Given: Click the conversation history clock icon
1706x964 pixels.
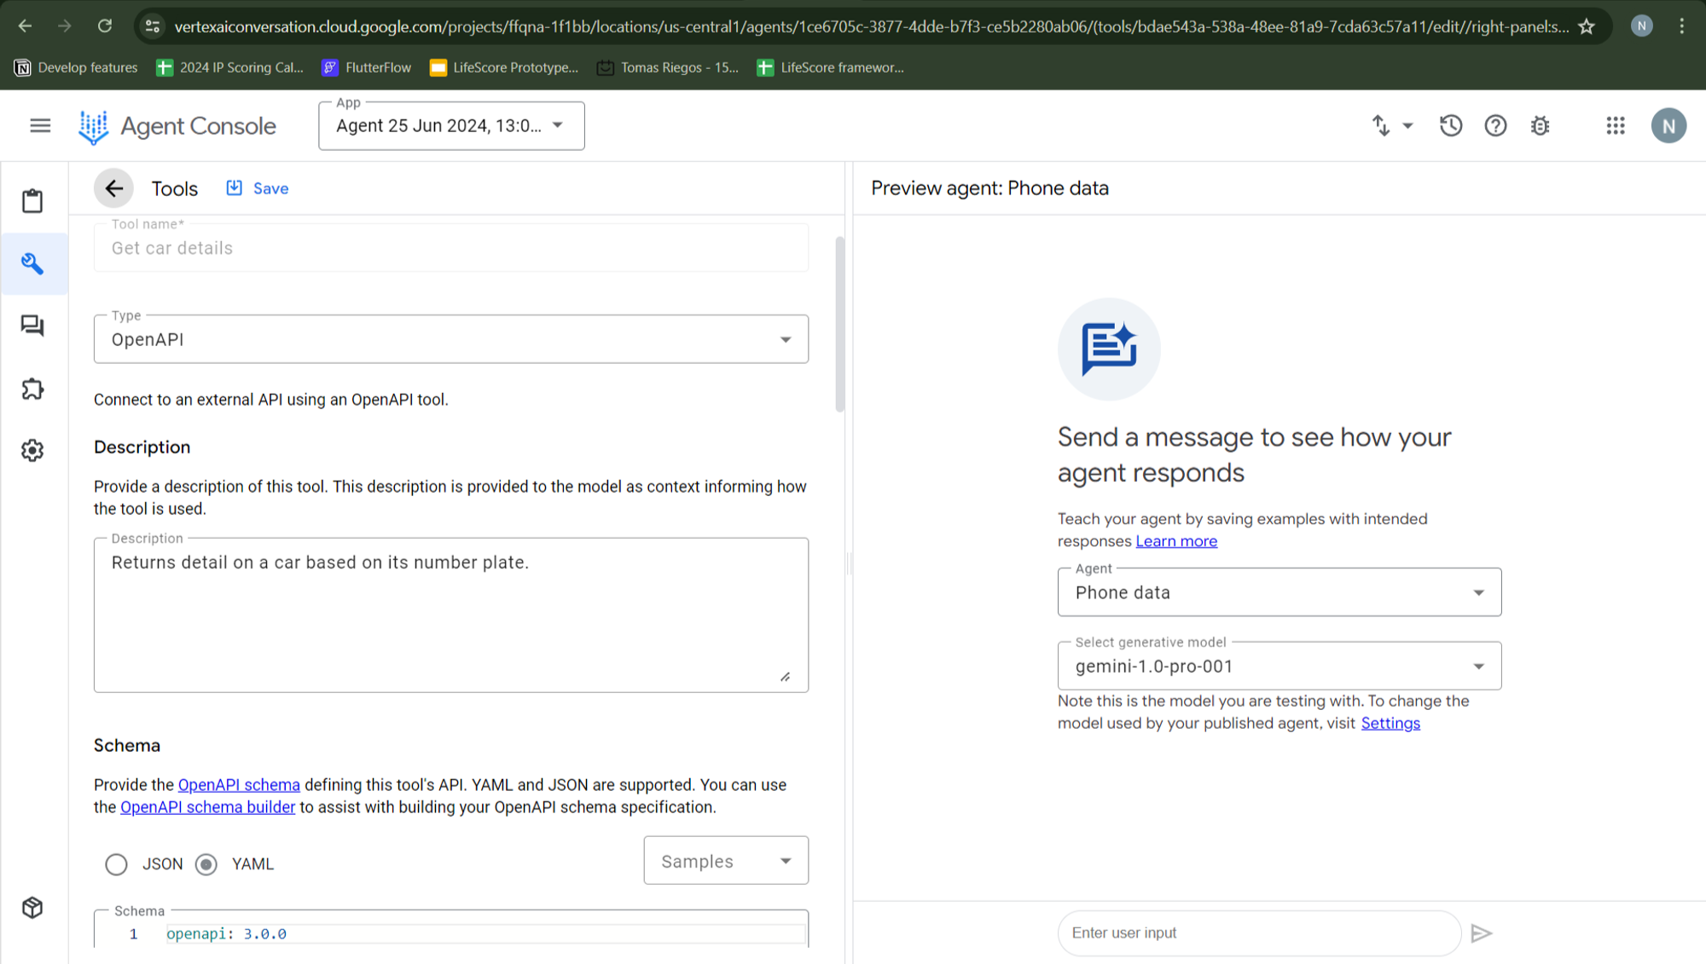Looking at the screenshot, I should point(1450,126).
